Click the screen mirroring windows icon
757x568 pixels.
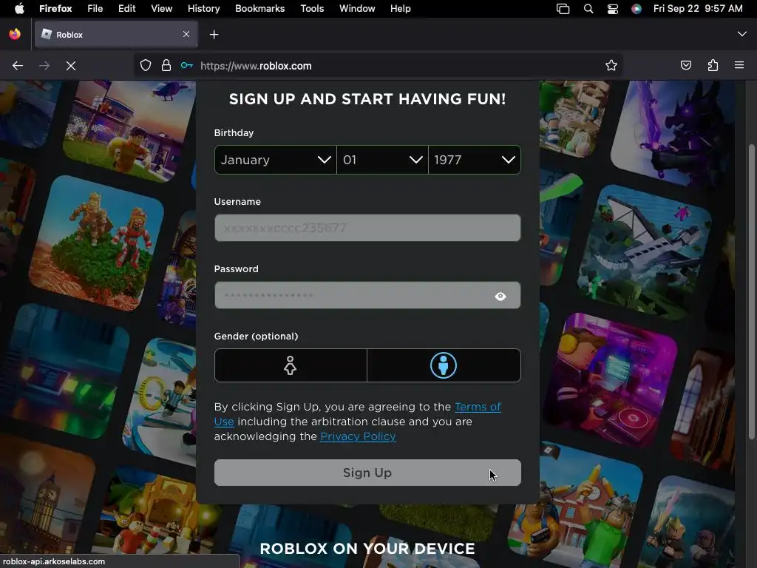[x=563, y=9]
